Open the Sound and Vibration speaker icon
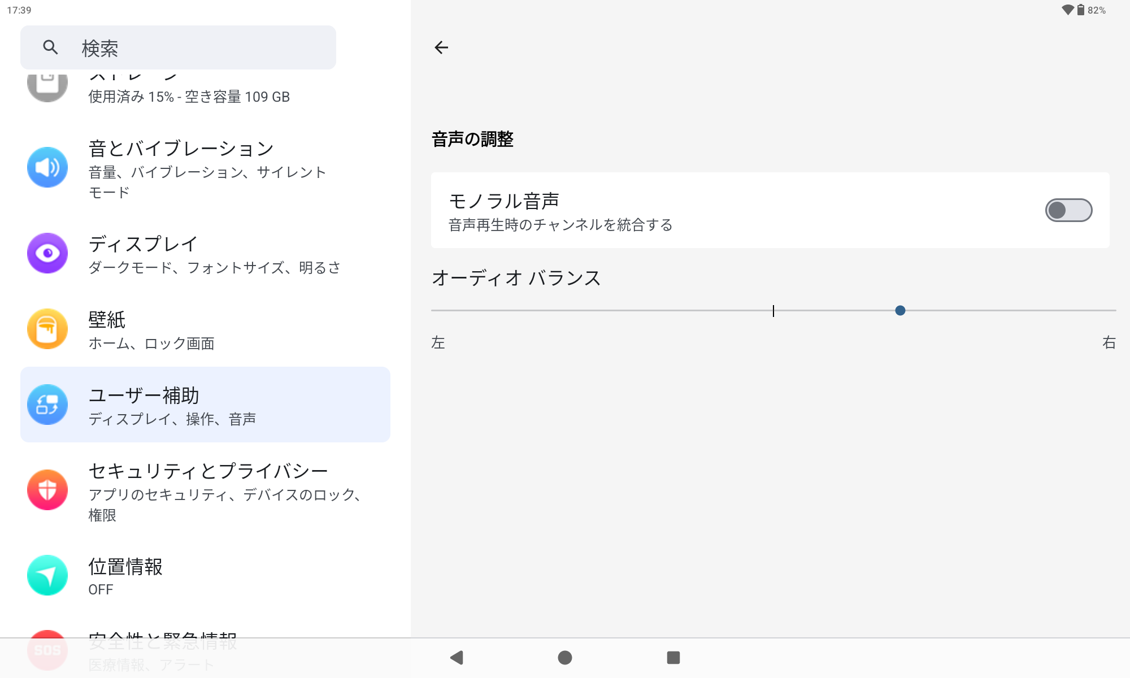 [47, 167]
